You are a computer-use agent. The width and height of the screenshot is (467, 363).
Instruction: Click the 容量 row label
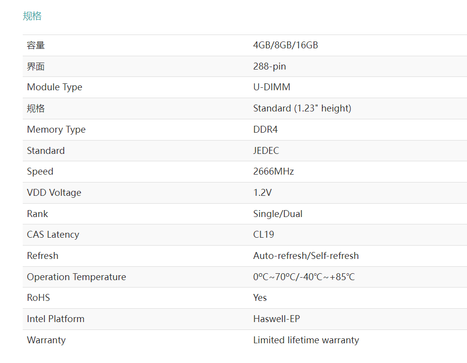point(36,45)
